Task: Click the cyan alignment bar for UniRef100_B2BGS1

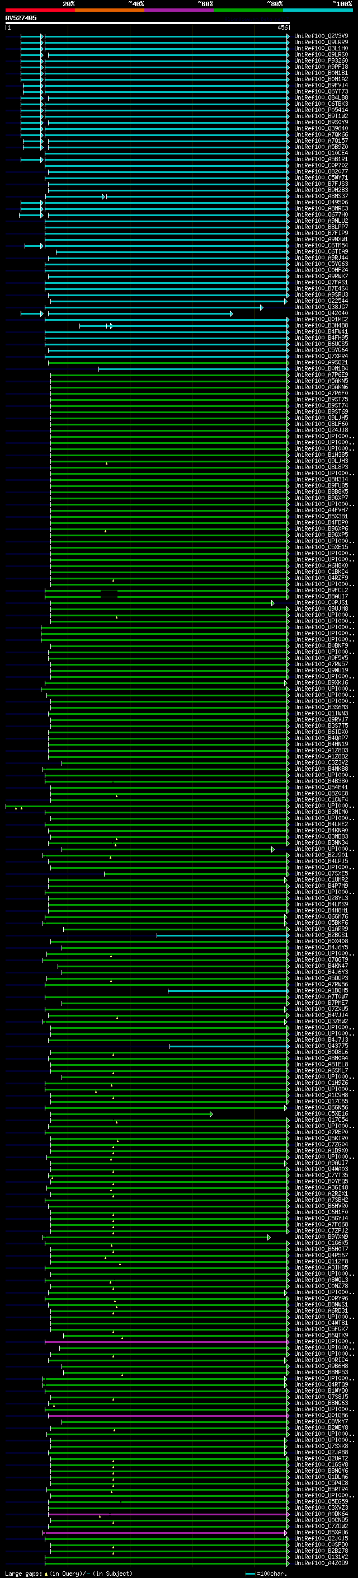Action: [x=223, y=936]
